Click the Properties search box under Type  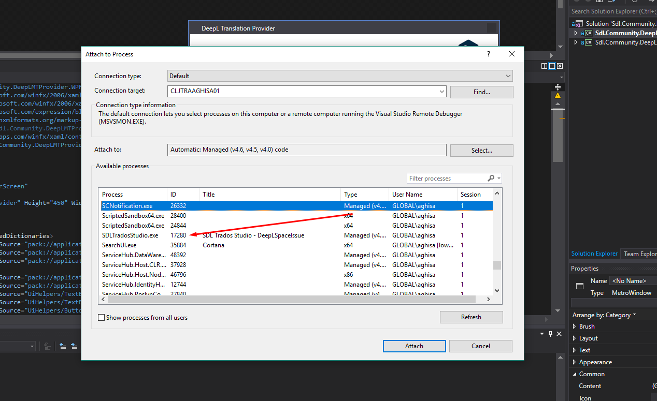click(x=614, y=303)
